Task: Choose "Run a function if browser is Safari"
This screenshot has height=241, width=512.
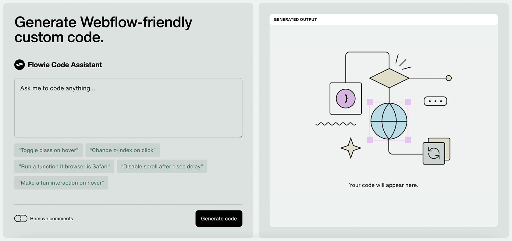Action: [64, 166]
